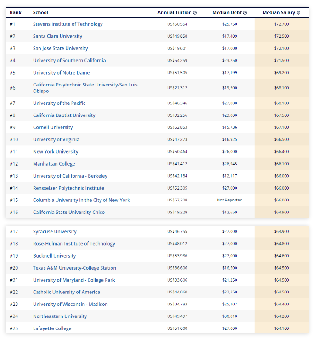Open California State University-Chico link
This screenshot has height=339, width=315.
pos(69,212)
